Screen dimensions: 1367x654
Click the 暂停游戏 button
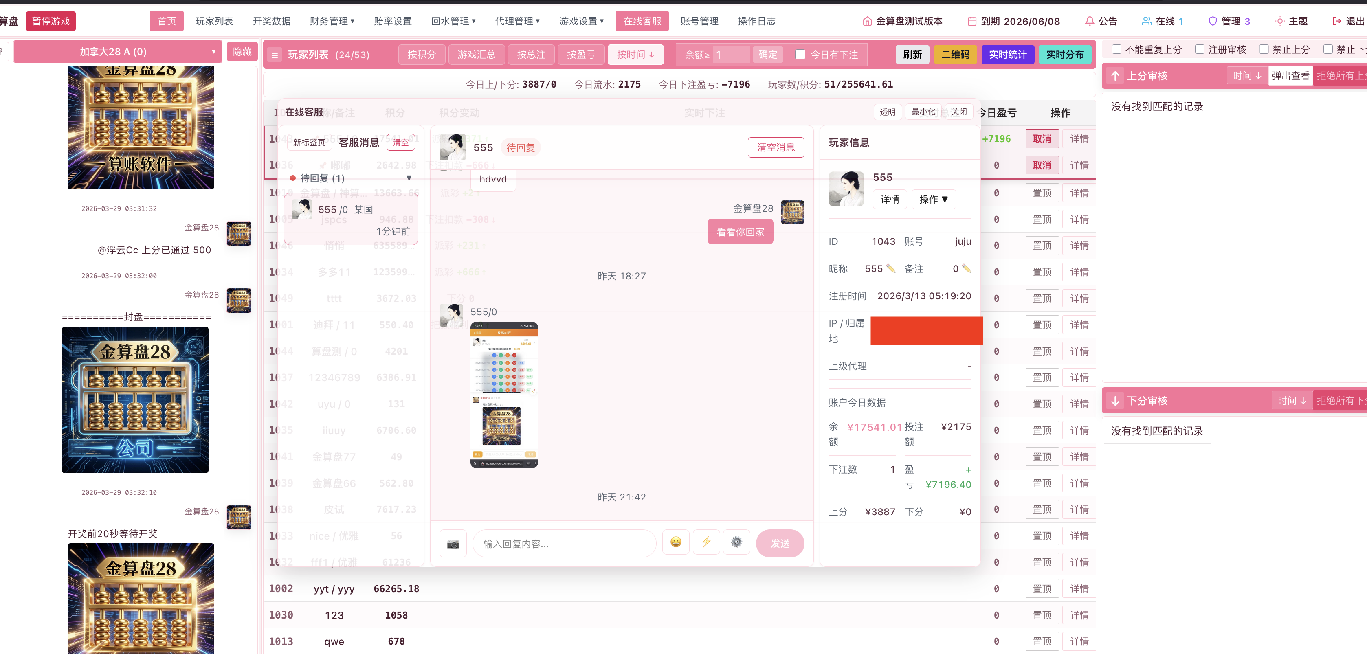51,21
